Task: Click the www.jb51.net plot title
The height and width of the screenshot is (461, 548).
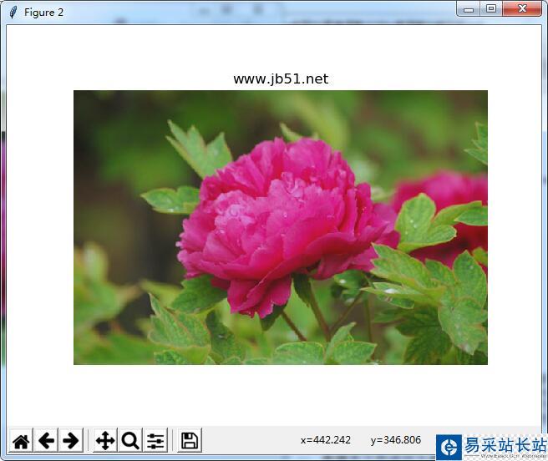Action: coord(281,79)
